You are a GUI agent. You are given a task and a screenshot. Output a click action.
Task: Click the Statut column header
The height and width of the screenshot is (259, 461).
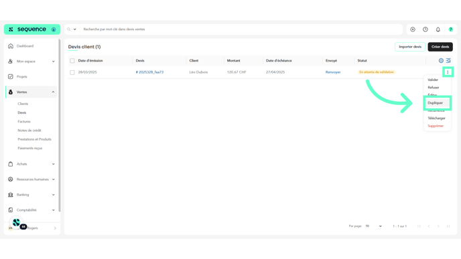[363, 60]
